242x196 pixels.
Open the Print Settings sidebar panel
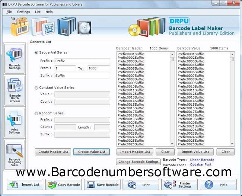click(15, 123)
